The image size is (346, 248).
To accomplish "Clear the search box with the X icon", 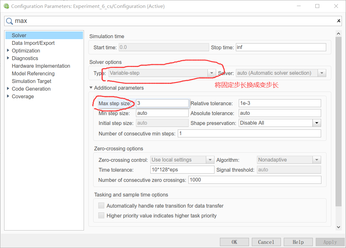I will [338, 20].
